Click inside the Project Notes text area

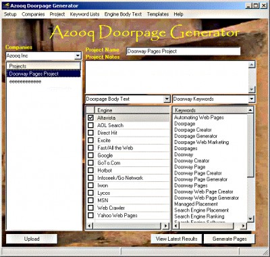click(167, 77)
